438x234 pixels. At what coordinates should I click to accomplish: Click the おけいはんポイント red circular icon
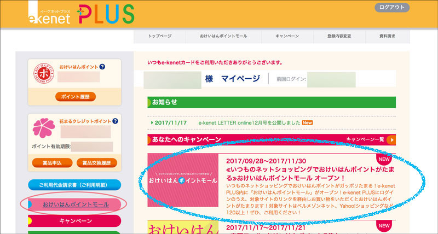click(x=44, y=73)
